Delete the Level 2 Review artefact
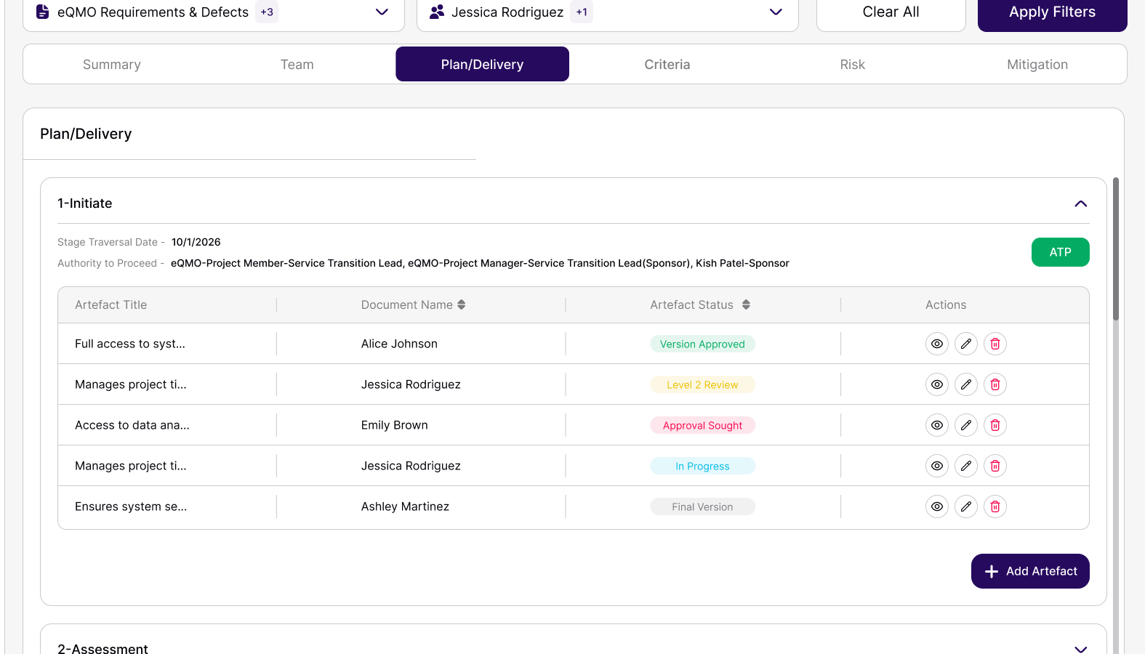This screenshot has height=654, width=1145. tap(995, 384)
